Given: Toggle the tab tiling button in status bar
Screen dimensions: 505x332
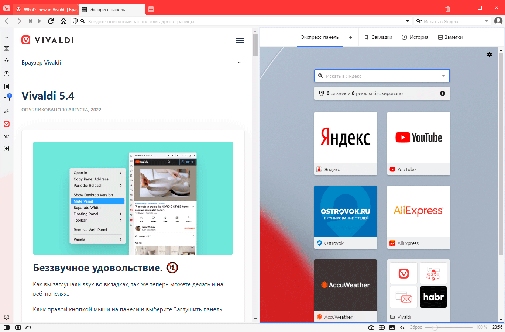Looking at the screenshot, I should click(18, 328).
